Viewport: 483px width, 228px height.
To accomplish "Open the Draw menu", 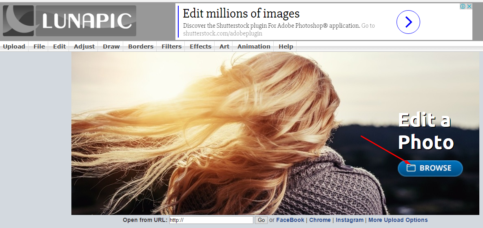I will point(111,46).
